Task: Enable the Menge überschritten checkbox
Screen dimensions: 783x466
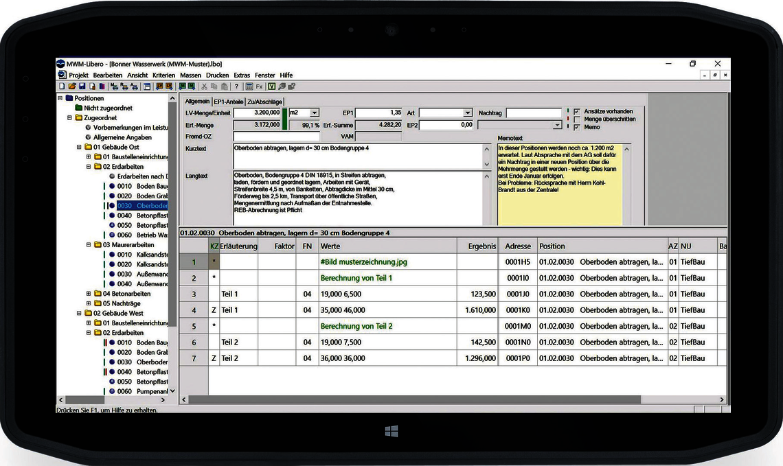Action: (577, 119)
